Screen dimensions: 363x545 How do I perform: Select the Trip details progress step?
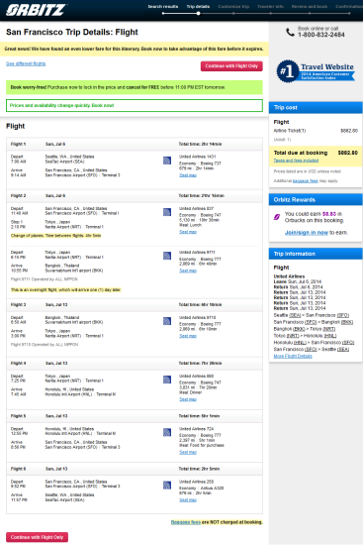pyautogui.click(x=198, y=7)
